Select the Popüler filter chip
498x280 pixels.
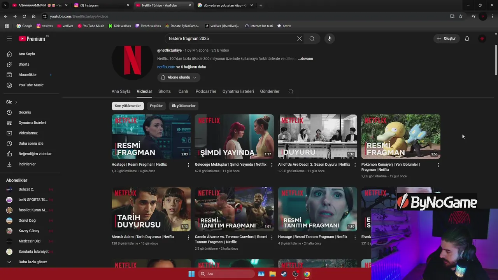click(x=156, y=106)
